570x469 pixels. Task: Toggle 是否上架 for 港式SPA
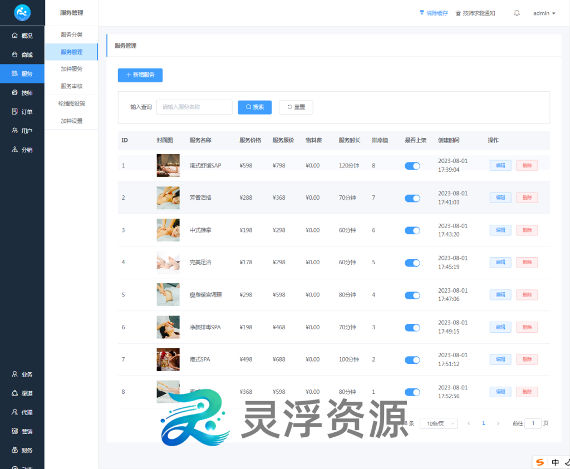pos(412,359)
